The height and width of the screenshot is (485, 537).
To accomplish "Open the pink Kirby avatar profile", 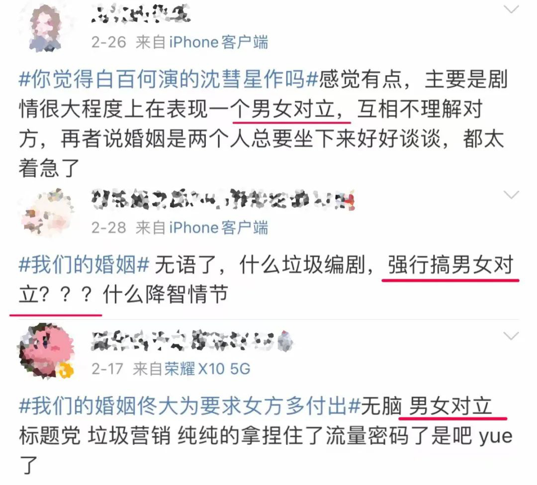I will 46,350.
